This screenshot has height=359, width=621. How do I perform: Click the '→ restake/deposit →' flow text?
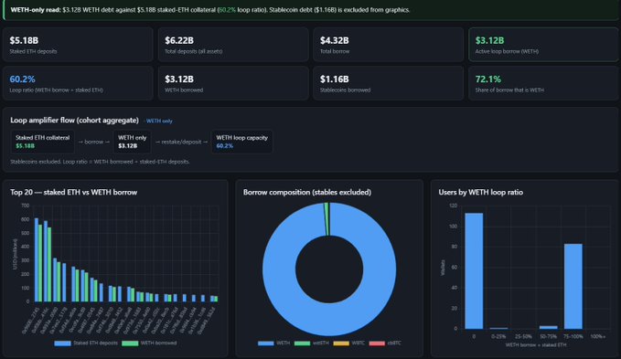tap(181, 142)
